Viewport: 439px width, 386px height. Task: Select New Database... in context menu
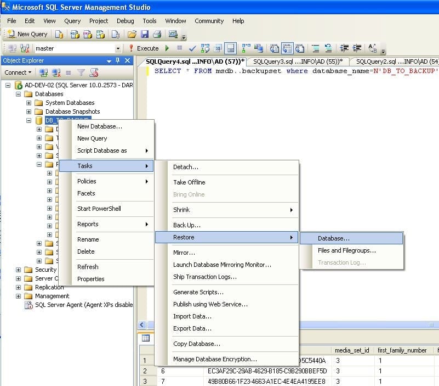[x=107, y=126]
